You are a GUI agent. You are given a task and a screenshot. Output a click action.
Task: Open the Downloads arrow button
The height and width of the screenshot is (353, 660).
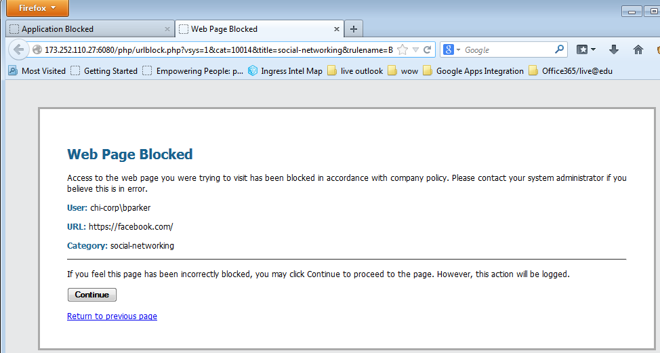[614, 49]
